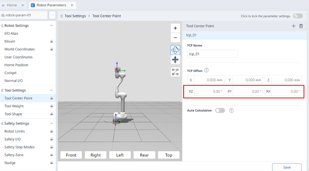The height and width of the screenshot is (171, 309).
Task: Toggle the parameter settings lock switch
Action: [298, 16]
